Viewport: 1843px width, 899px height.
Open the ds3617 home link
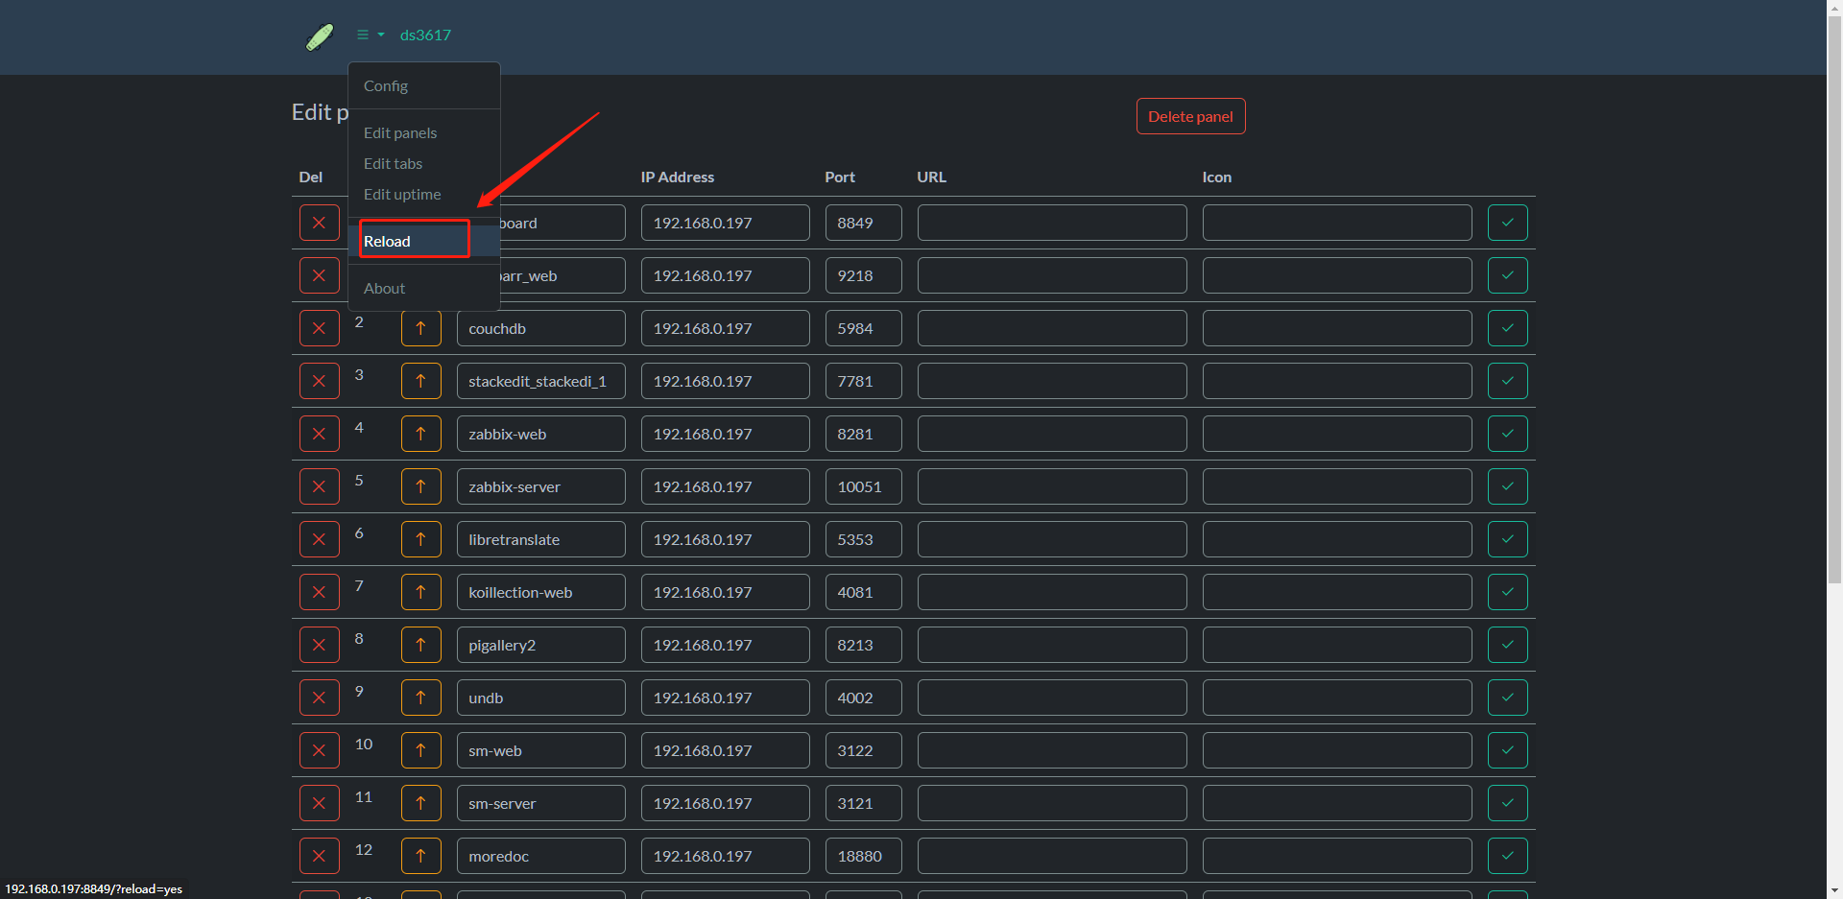(x=425, y=35)
